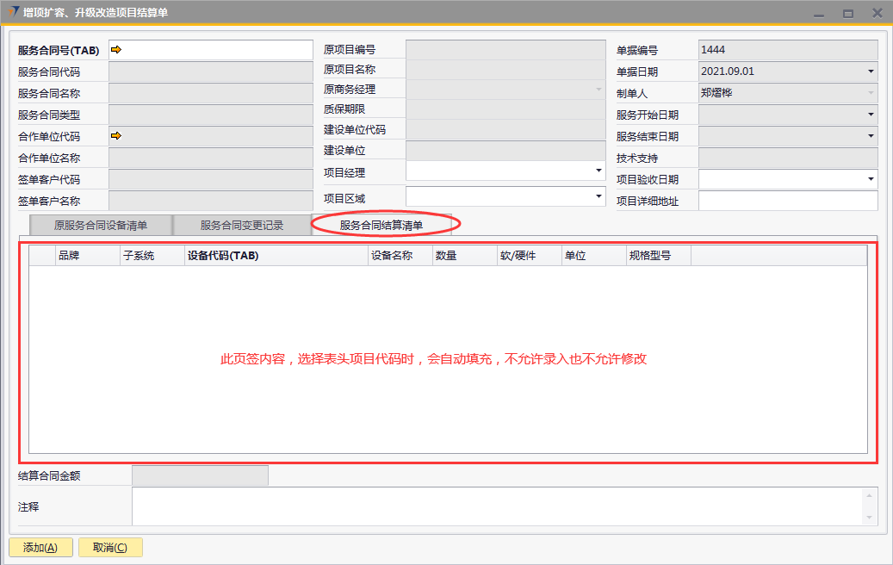893x565 pixels.
Task: Open the 项目区域 dropdown list
Action: pyautogui.click(x=598, y=197)
